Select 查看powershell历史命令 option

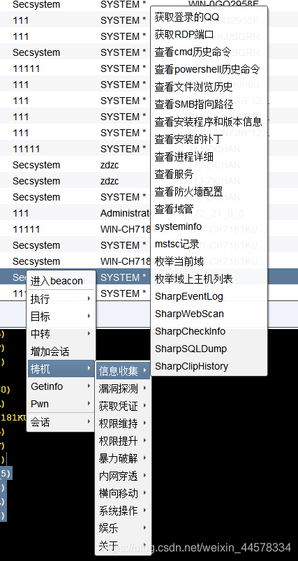(x=209, y=69)
